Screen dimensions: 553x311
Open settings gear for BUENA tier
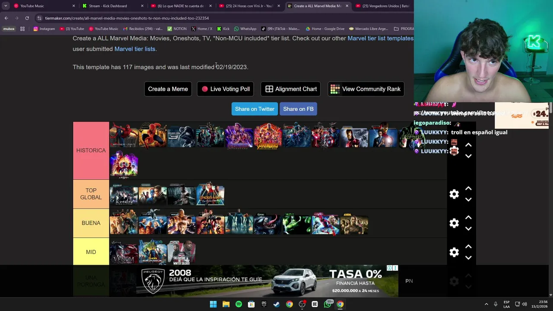pyautogui.click(x=454, y=223)
